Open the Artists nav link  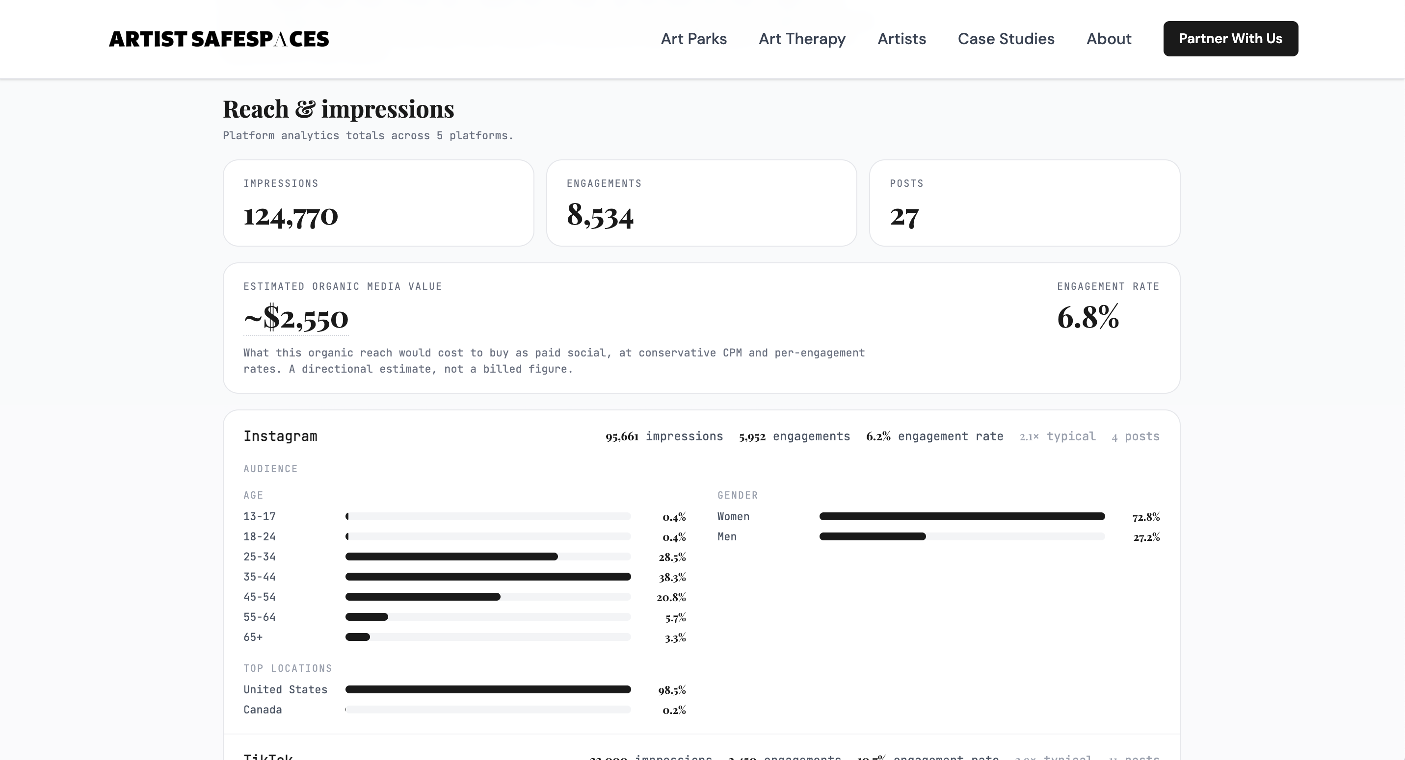[901, 39]
